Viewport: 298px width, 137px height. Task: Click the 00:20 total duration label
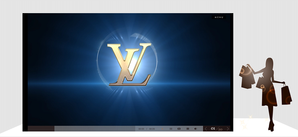pos(152,129)
